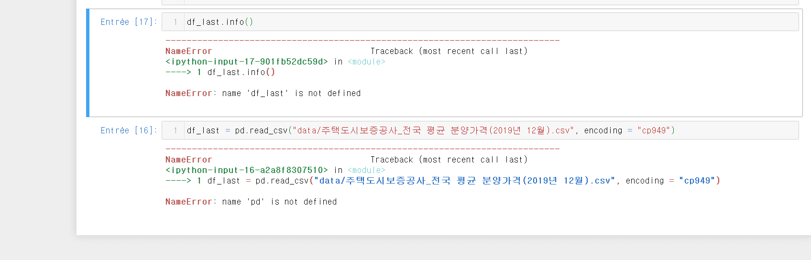
Task: Click the NameError 'df_last' is not defined message
Action: coord(263,93)
